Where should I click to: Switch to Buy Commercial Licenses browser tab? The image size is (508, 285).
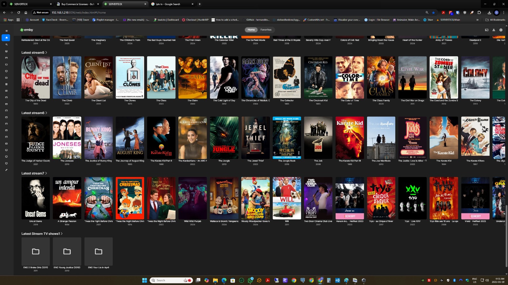pos(77,4)
